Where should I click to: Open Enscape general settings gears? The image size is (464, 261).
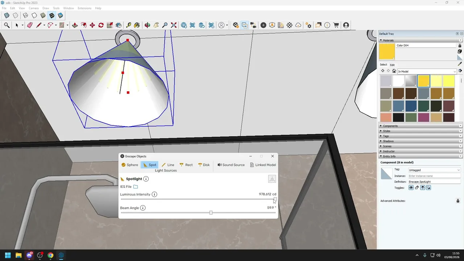308,25
